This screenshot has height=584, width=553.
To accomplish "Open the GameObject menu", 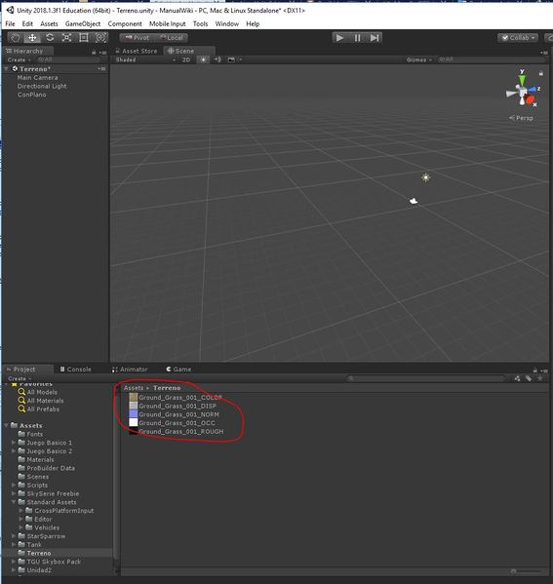I will point(83,23).
